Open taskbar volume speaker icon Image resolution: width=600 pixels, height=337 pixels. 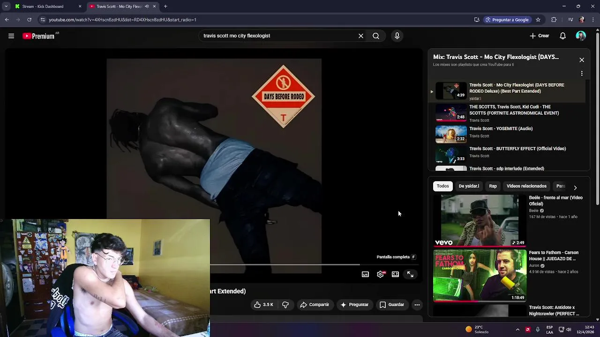(569, 330)
